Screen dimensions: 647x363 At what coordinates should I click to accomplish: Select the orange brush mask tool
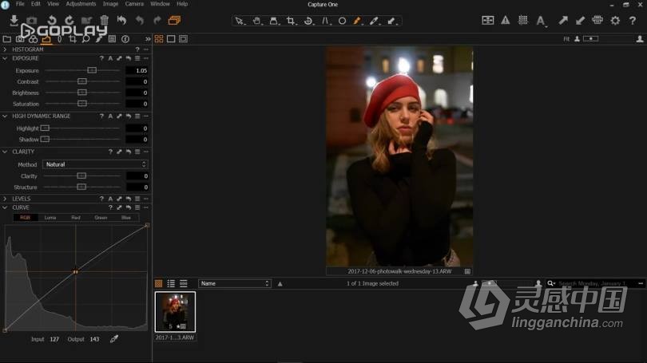[x=357, y=21]
